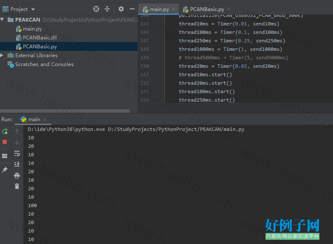This screenshot has height=244, width=333.
Task: Click the Restore Layout icon in Run panel
Action: pyautogui.click(x=5, y=156)
